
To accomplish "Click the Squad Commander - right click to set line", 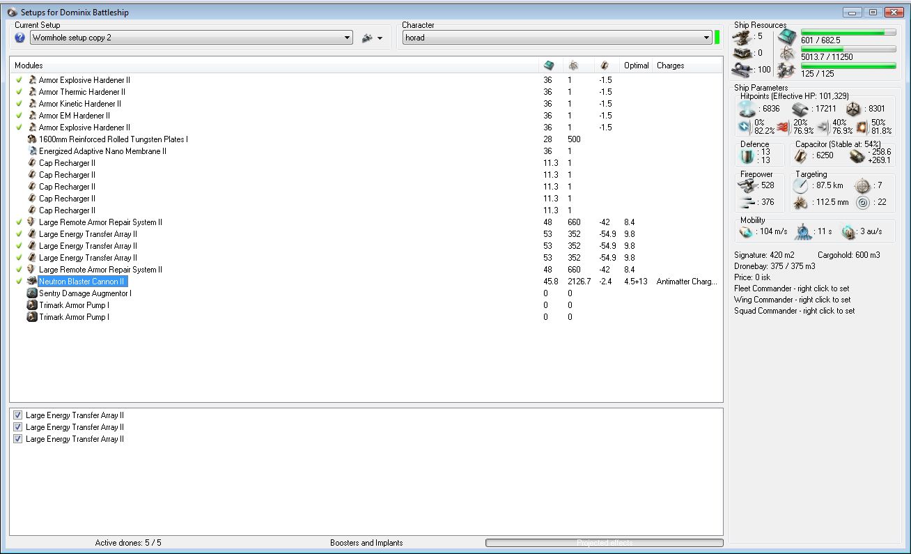I will point(795,311).
